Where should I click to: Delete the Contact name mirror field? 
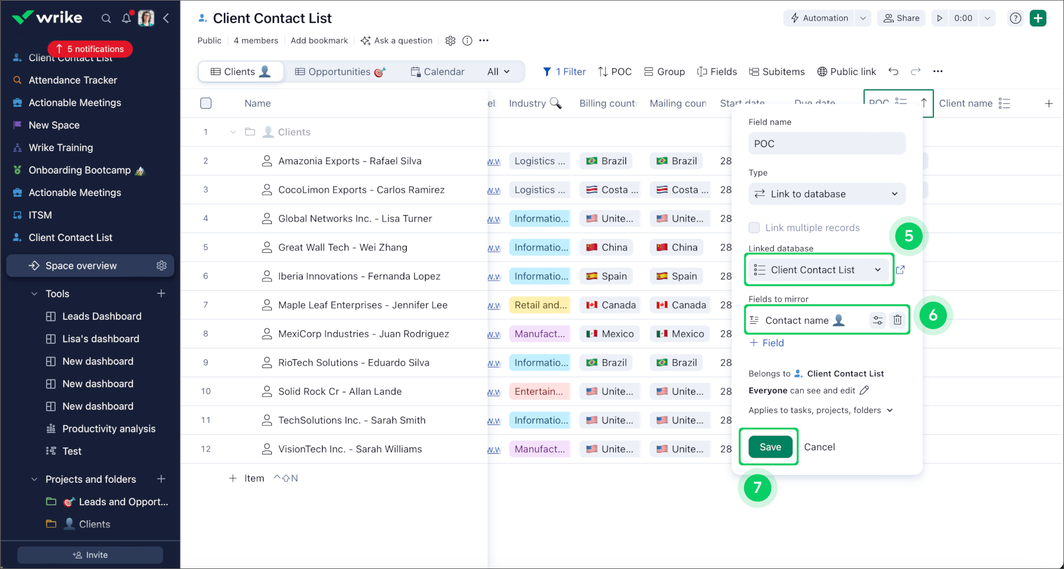pos(898,320)
